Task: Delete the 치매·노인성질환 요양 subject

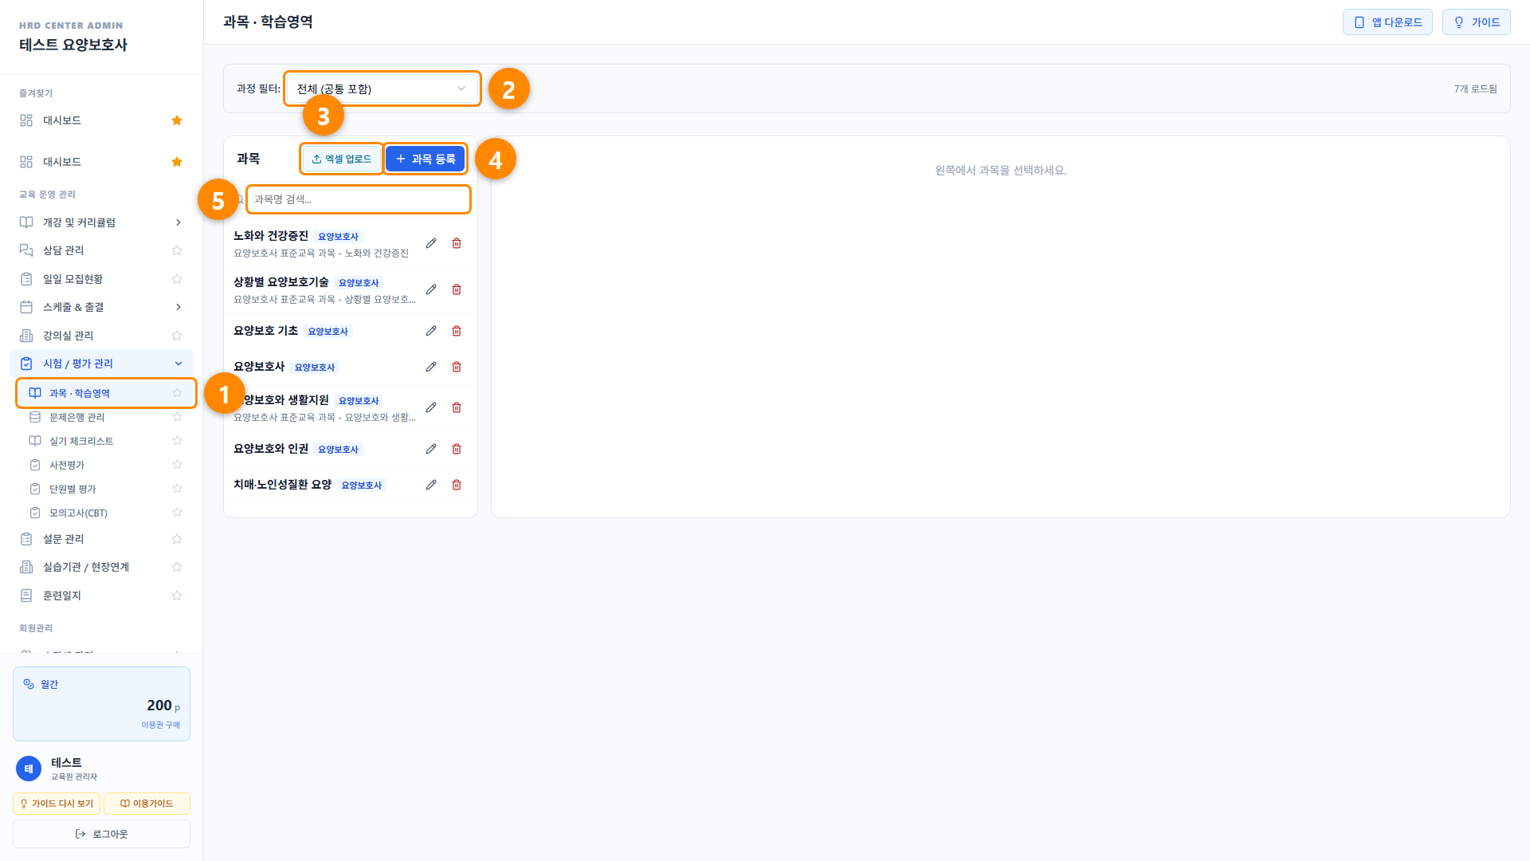Action: 457,485
